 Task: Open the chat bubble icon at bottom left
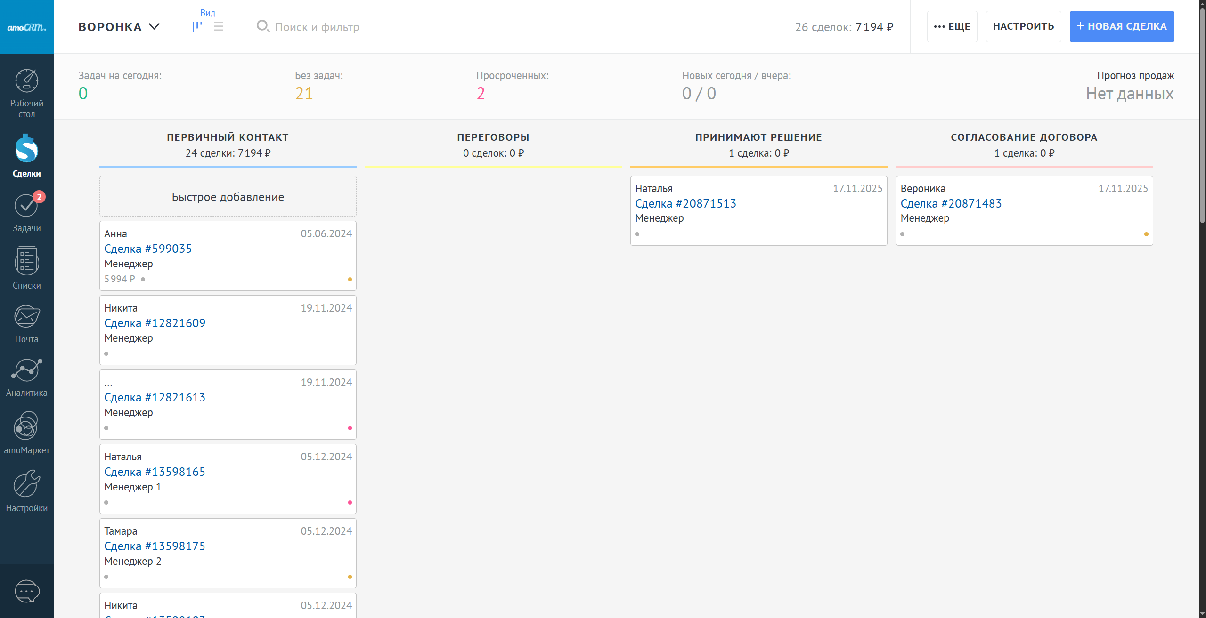(27, 591)
